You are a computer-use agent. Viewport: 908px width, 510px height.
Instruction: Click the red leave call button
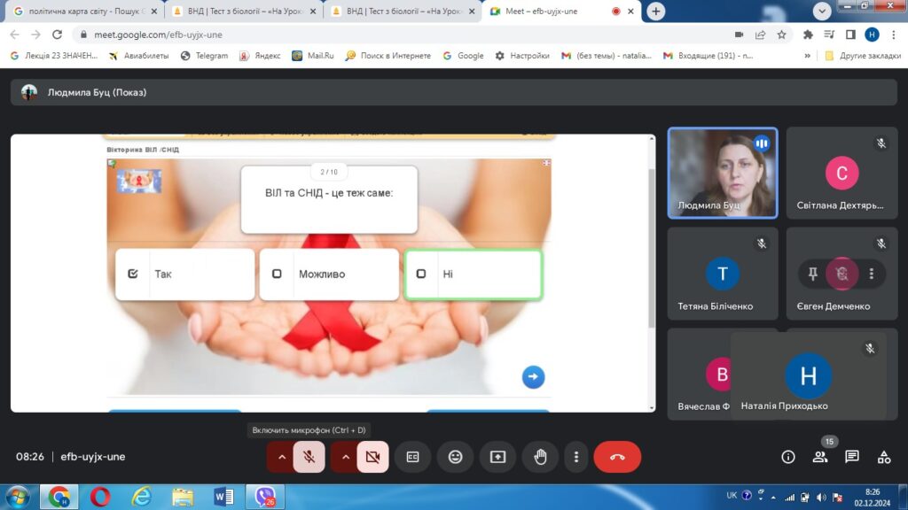[x=617, y=457]
